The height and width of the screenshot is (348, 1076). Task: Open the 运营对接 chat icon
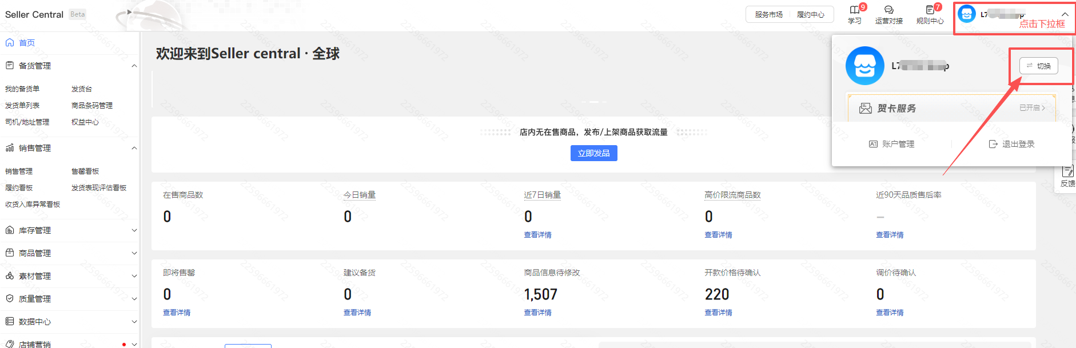[x=888, y=10]
